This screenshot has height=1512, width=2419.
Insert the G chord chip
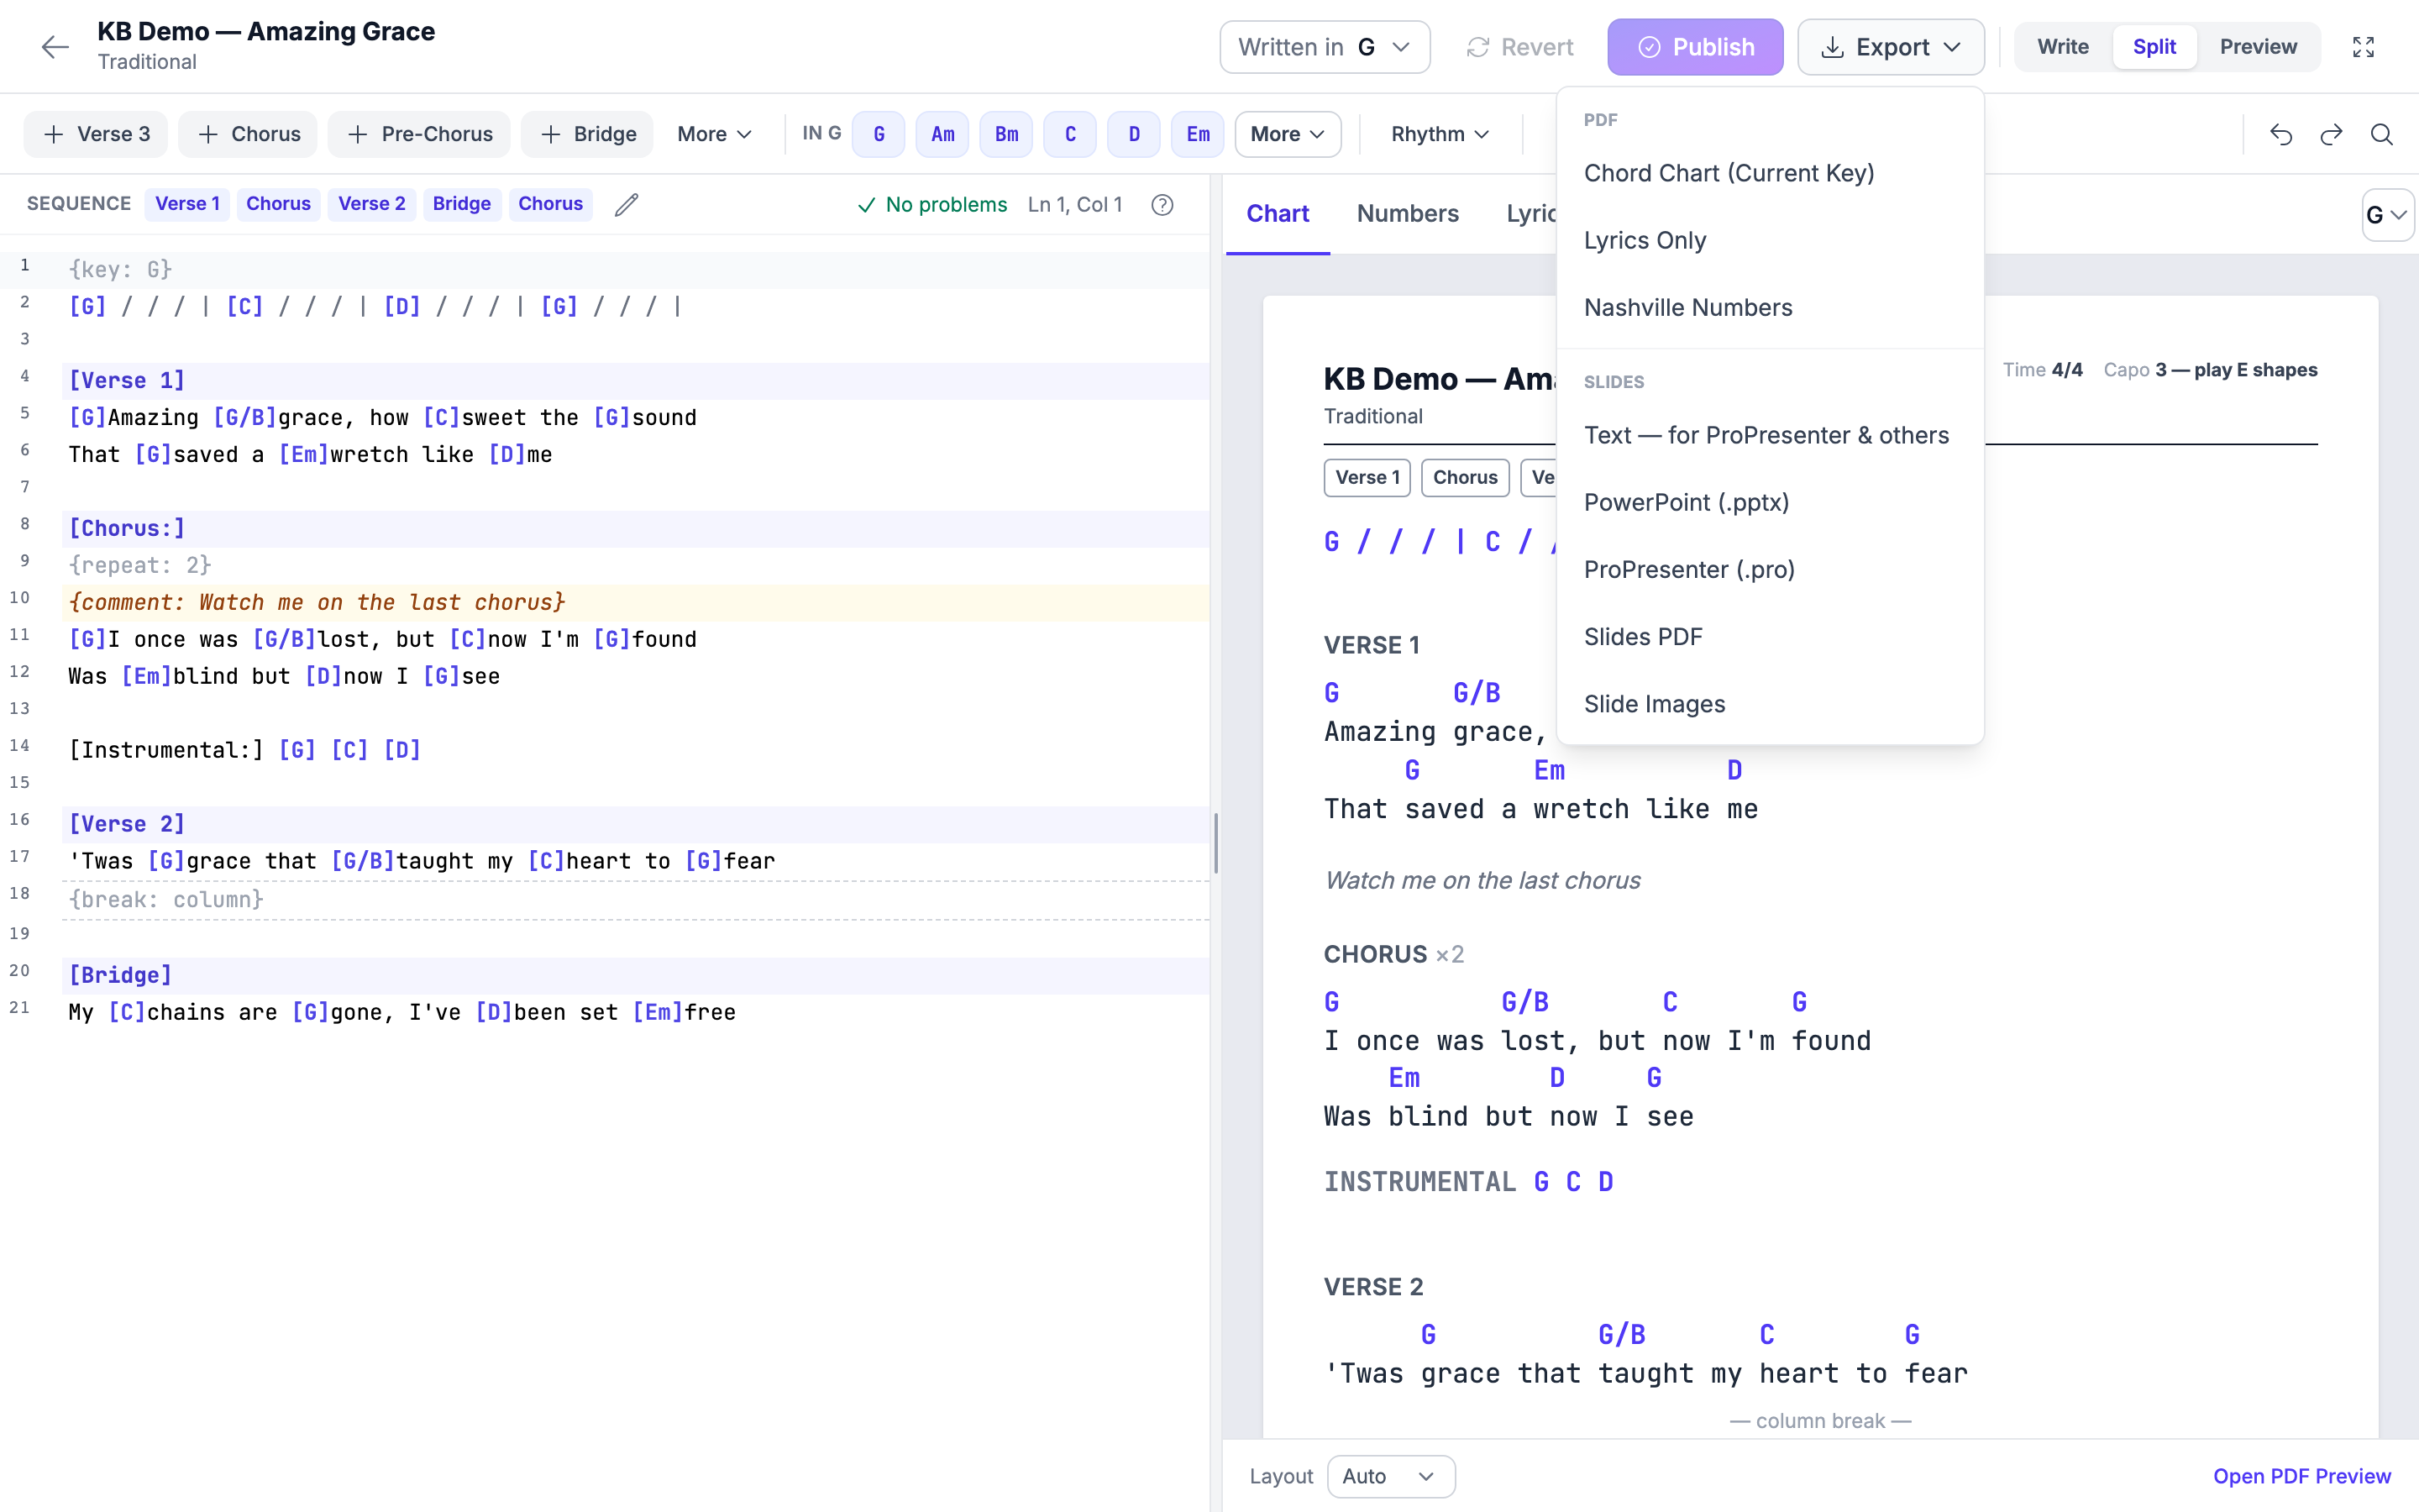click(x=879, y=134)
